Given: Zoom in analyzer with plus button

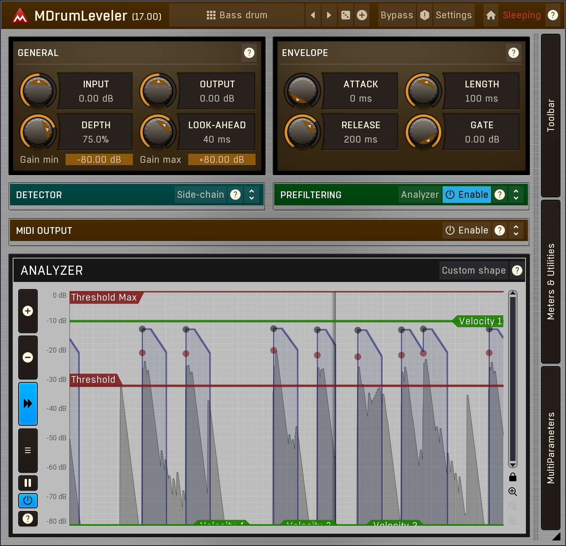Looking at the screenshot, I should click(x=28, y=311).
